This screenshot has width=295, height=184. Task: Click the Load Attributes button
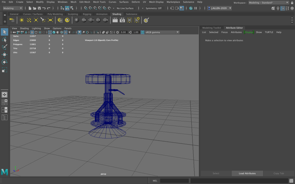[247, 173]
